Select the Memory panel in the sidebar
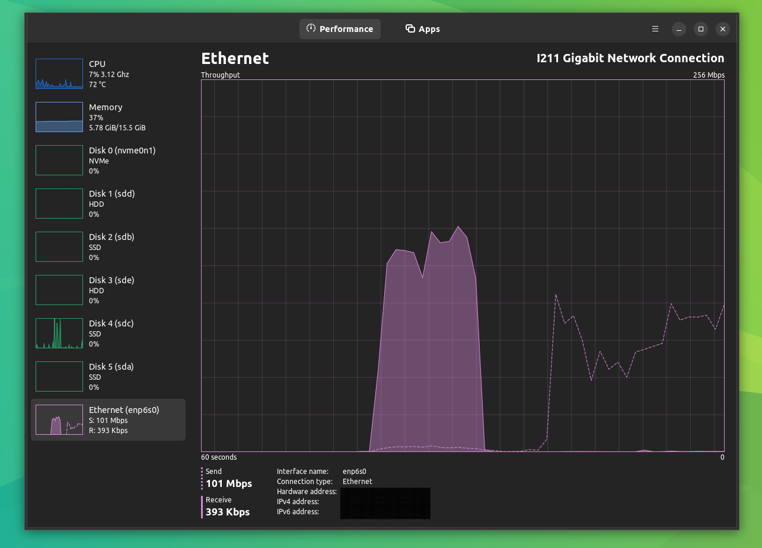This screenshot has height=548, width=762. [x=107, y=117]
